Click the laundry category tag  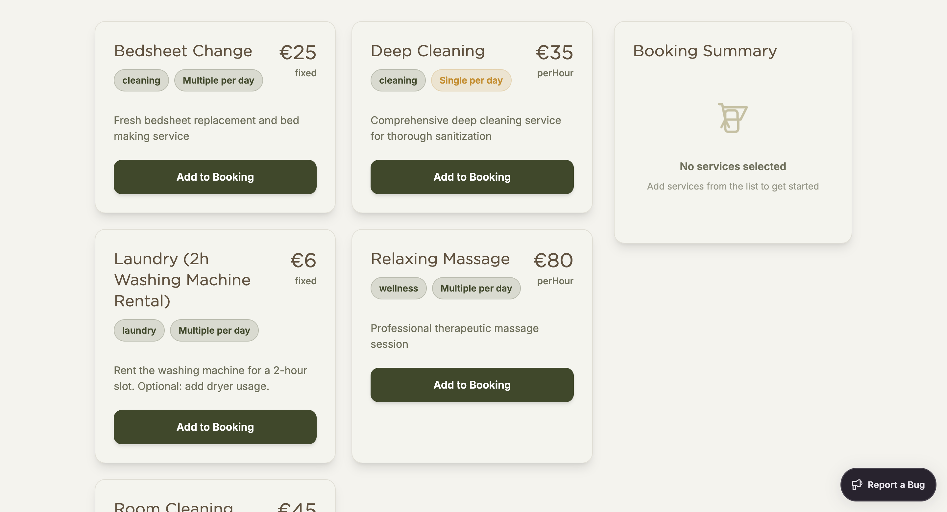[139, 330]
